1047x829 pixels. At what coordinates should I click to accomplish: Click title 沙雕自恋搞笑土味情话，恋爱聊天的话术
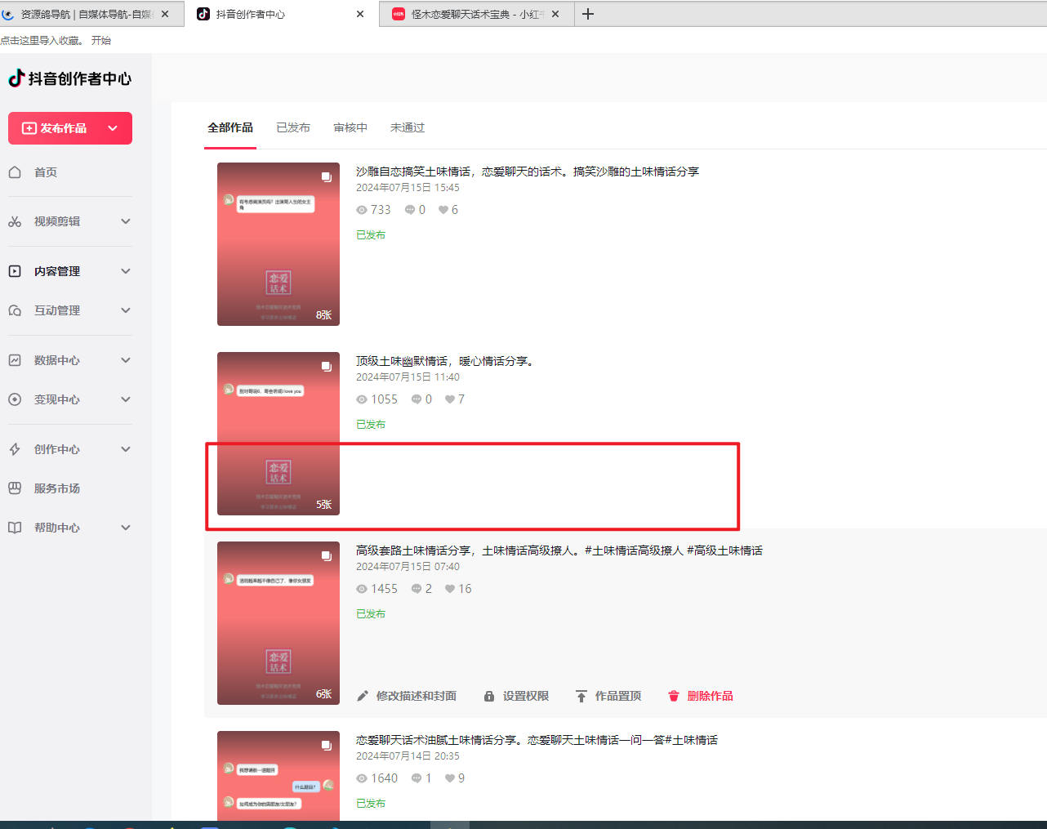[x=528, y=172]
